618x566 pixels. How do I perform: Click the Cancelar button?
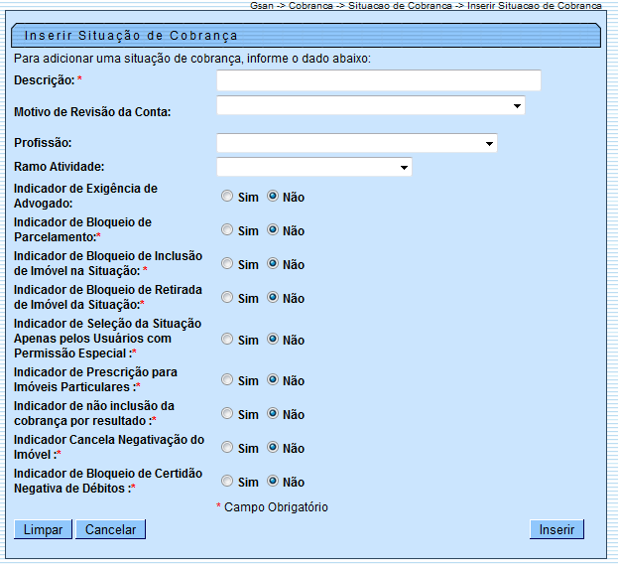point(111,529)
